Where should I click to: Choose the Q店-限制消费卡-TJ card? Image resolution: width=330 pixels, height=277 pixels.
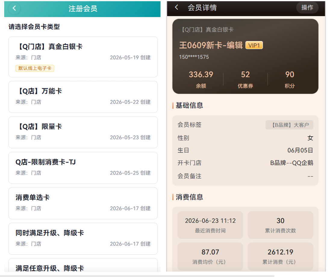(83, 168)
